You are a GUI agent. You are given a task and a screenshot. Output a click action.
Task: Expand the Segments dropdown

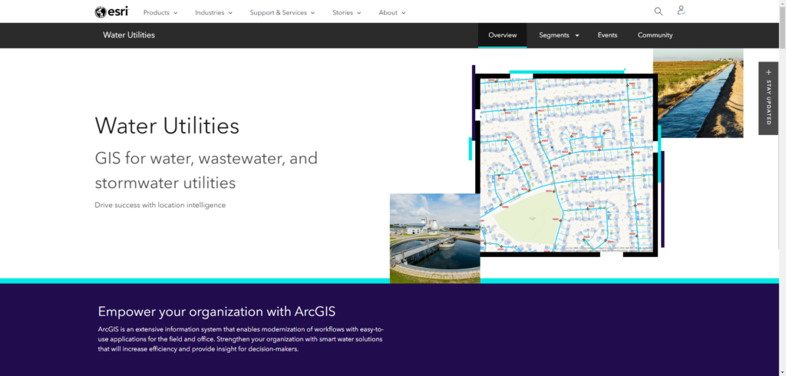559,35
